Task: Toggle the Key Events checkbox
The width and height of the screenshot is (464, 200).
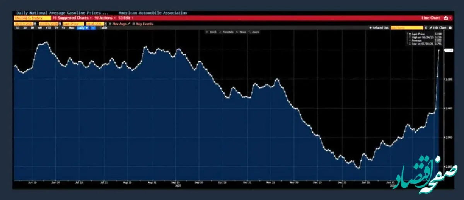Action: (133, 24)
